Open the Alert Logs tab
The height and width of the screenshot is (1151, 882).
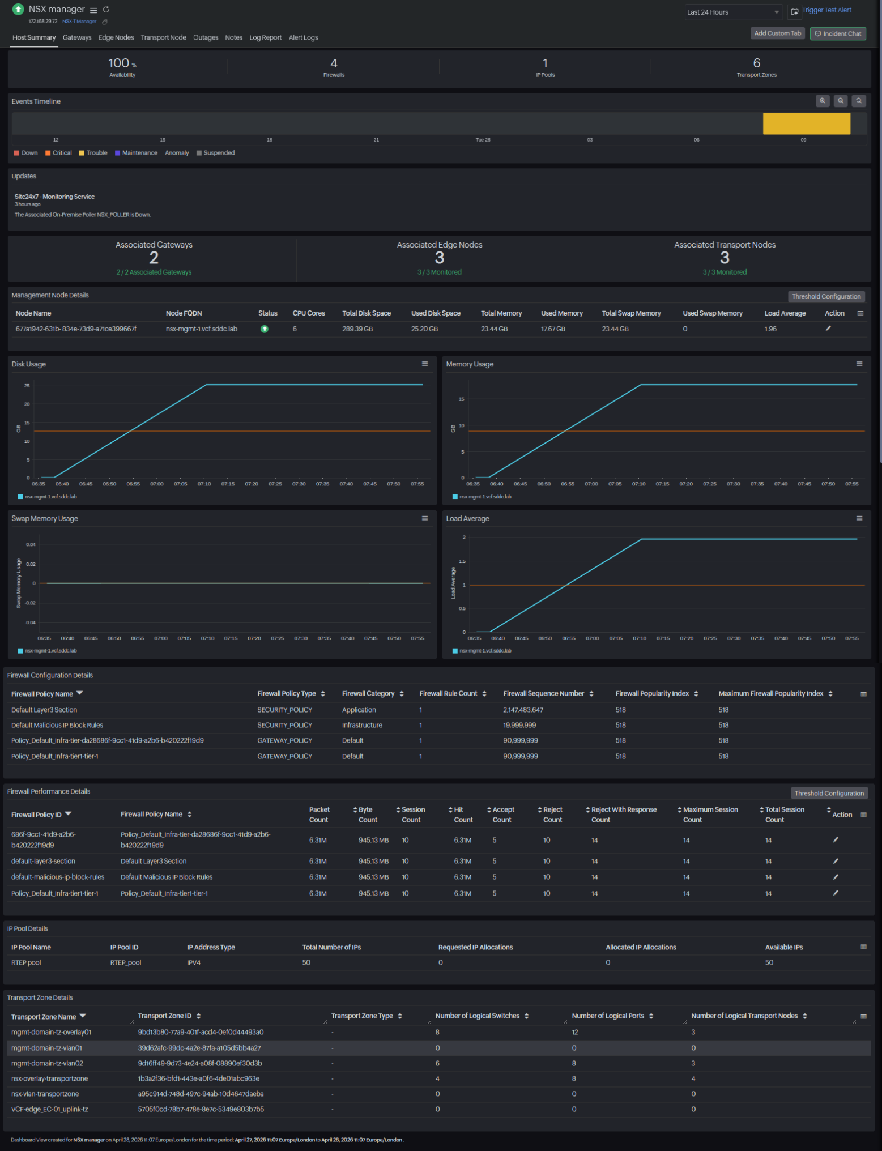click(303, 38)
